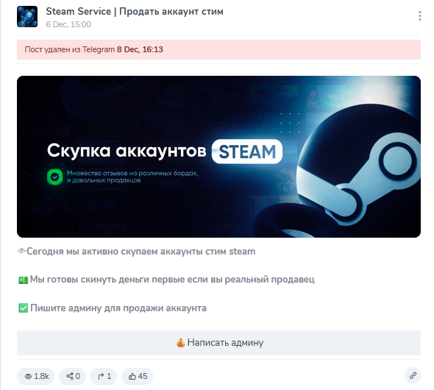
Task: Click the shares counter showing 0
Action: (73, 376)
